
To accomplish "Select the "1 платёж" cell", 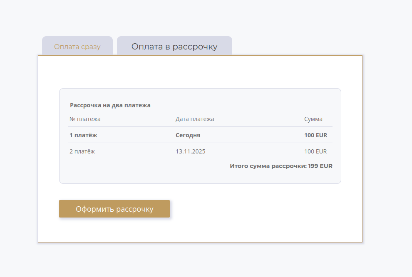I will pyautogui.click(x=83, y=135).
